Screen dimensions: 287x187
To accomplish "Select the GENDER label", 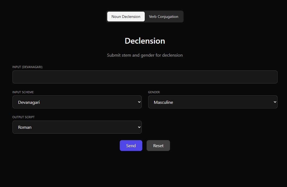I will pyautogui.click(x=154, y=92).
